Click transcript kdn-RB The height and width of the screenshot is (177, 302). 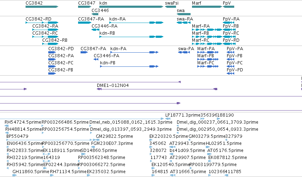point(131,37)
